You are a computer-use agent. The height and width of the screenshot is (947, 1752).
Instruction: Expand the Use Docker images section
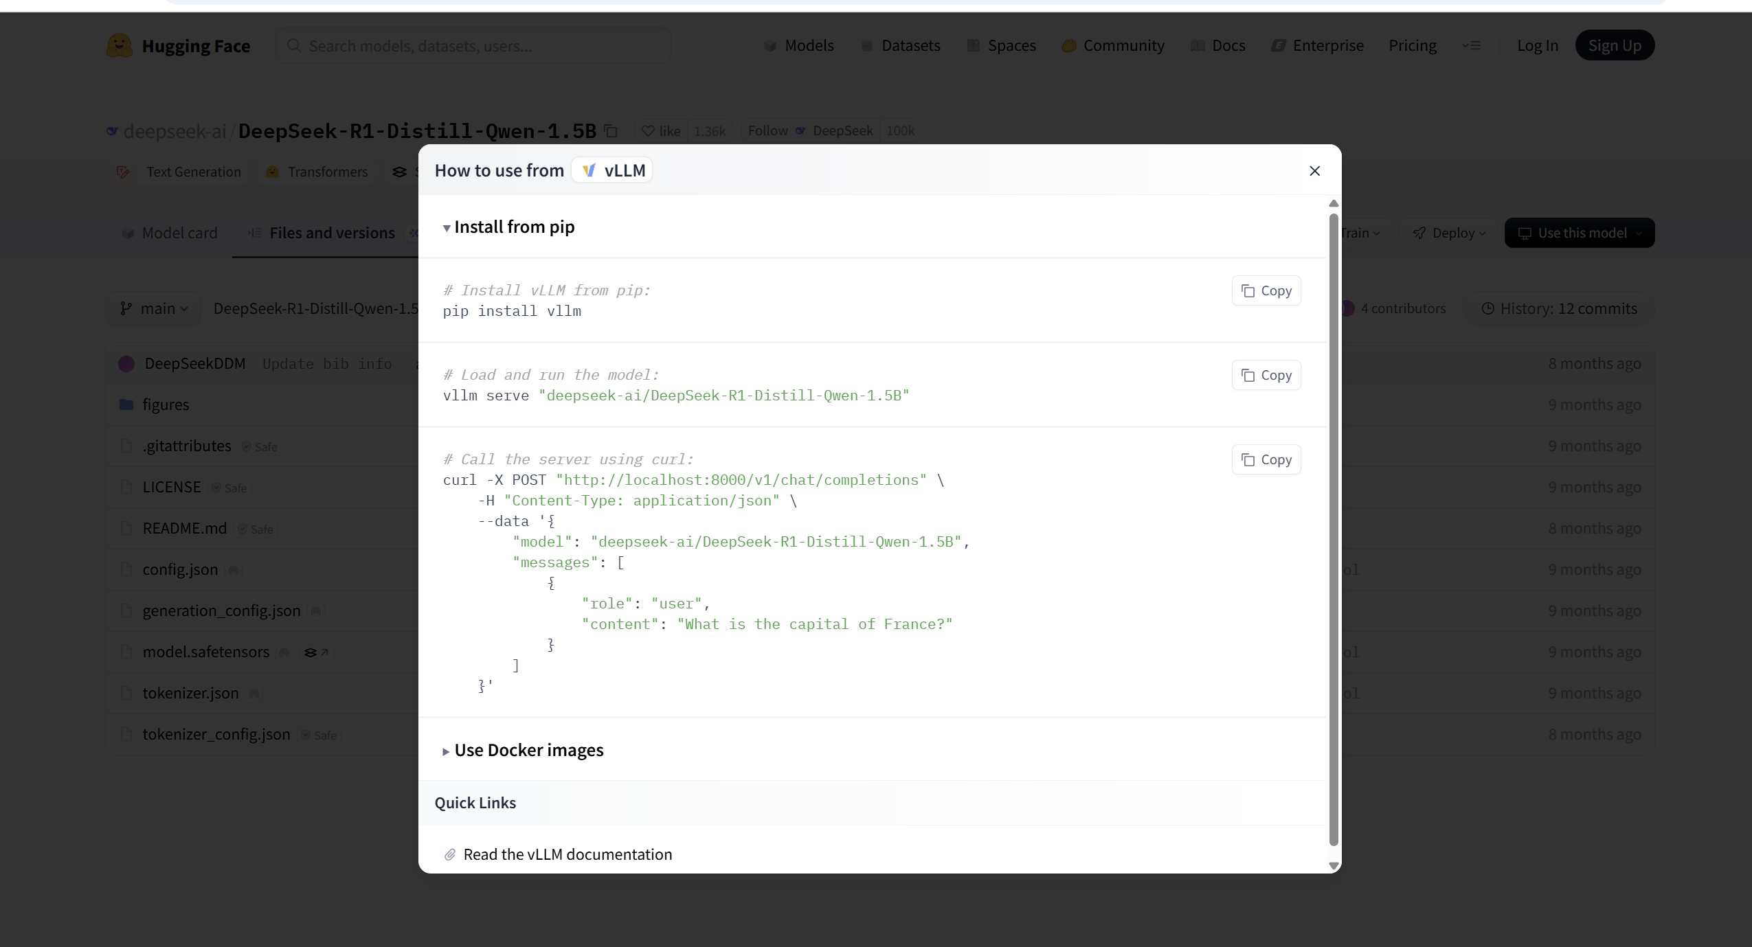(523, 751)
